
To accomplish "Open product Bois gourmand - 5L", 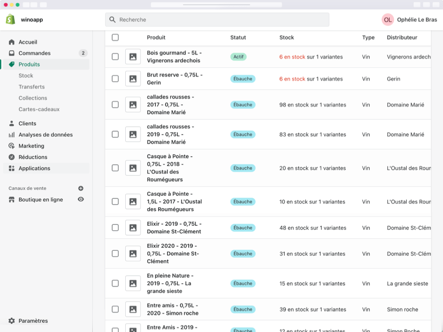I will click(x=174, y=57).
